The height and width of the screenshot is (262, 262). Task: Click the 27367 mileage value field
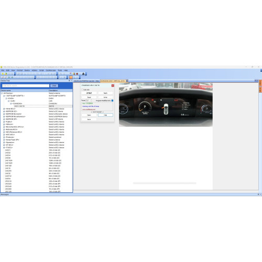pos(89,93)
